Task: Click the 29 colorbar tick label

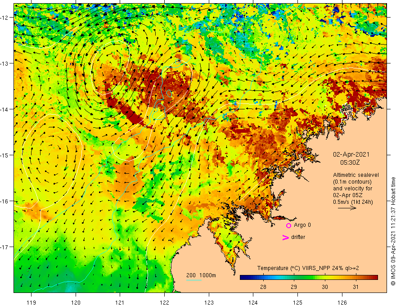Action: (x=294, y=287)
